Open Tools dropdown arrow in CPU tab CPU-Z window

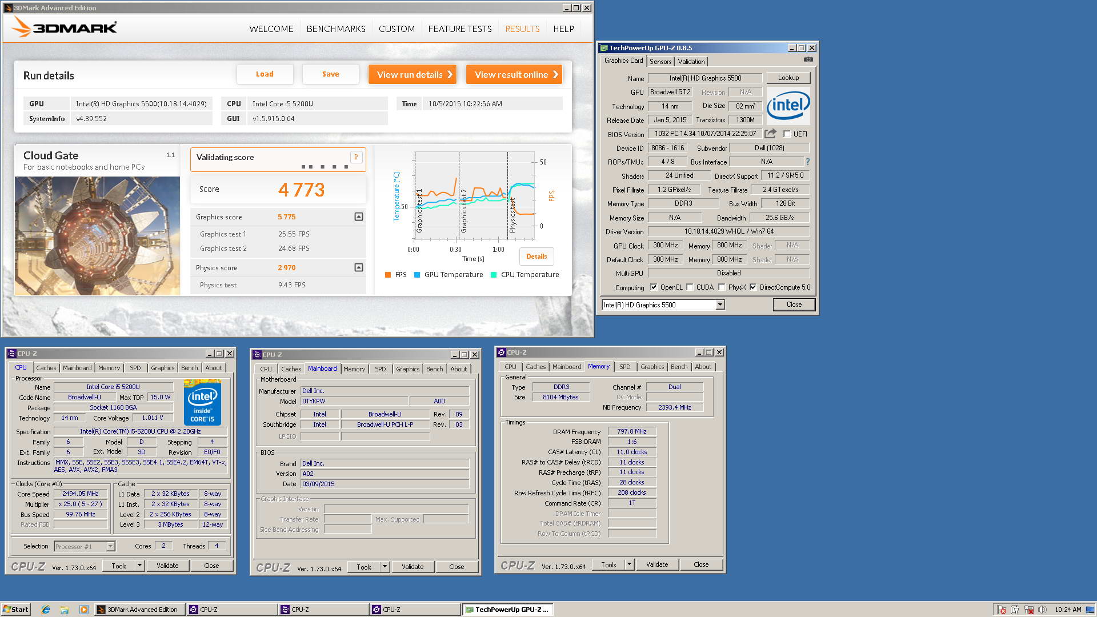[139, 566]
